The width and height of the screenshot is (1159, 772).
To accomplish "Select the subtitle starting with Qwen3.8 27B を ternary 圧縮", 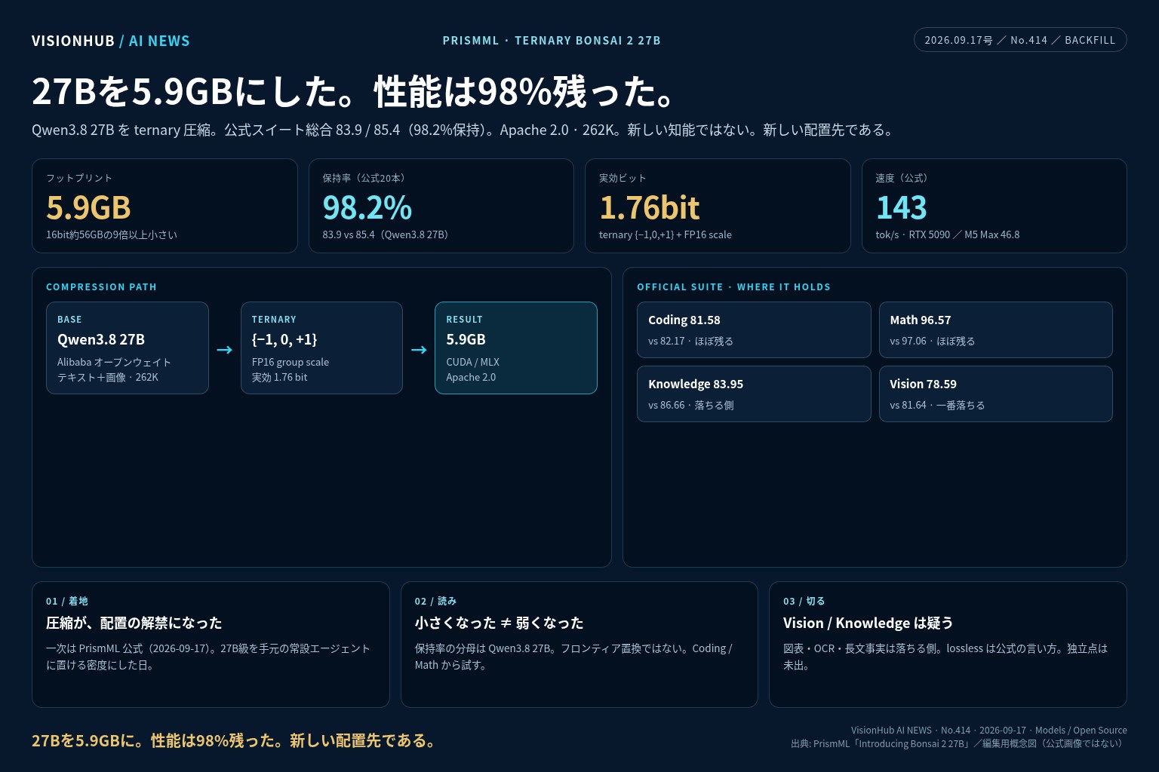I will (x=465, y=130).
